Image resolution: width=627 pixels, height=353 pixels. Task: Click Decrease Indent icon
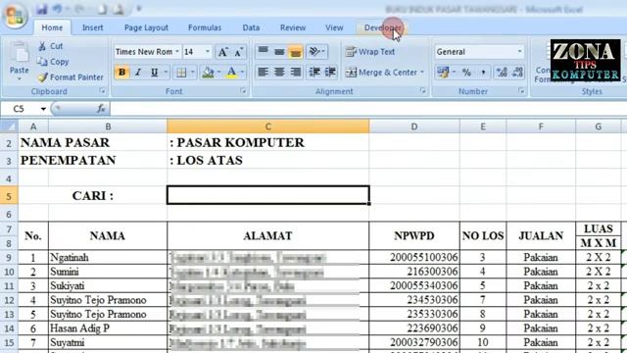(314, 72)
